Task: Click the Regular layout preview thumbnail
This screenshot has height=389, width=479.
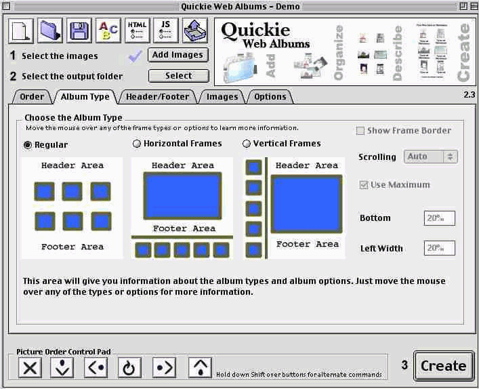Action: (72, 208)
